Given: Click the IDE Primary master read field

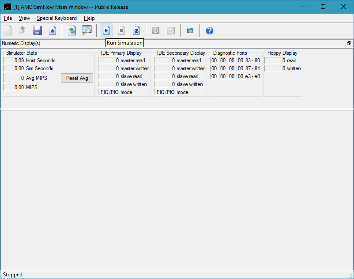Looking at the screenshot, I should [109, 60].
